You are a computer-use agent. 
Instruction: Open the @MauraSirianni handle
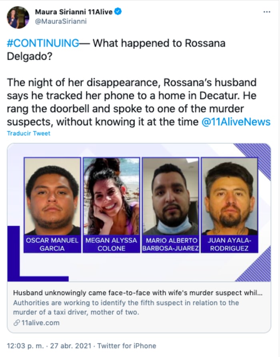(x=61, y=21)
